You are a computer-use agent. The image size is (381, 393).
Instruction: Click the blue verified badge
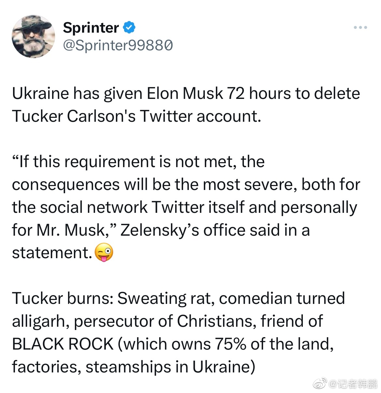point(129,27)
